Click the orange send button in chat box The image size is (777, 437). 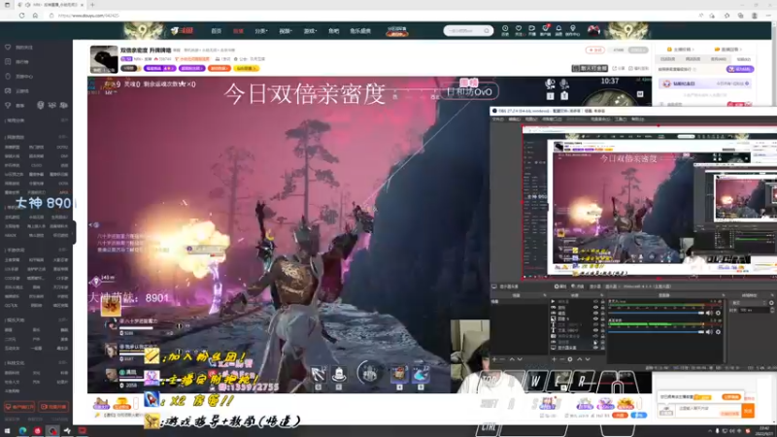(748, 411)
